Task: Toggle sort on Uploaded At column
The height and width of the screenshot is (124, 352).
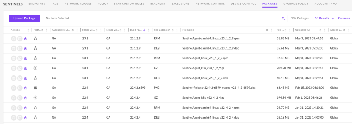Action: (320, 30)
